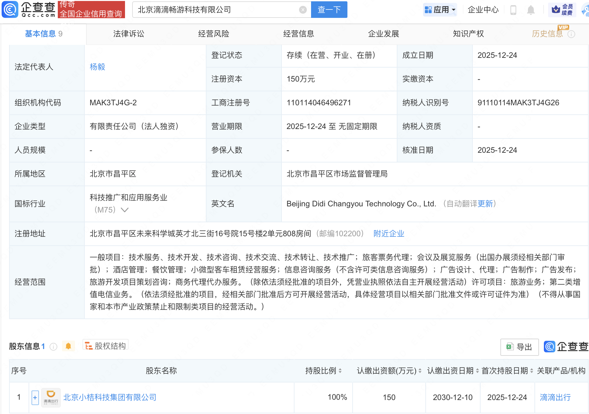Image resolution: width=589 pixels, height=414 pixels.
Task: Click the 查一下 search button
Action: point(329,9)
